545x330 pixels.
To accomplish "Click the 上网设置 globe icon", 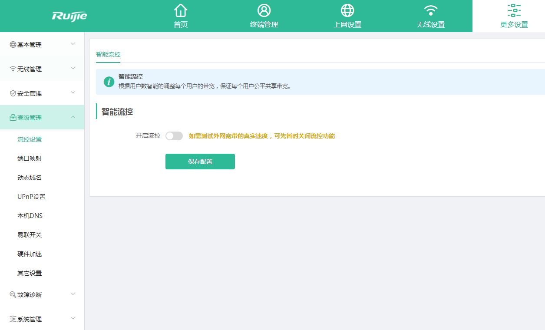I will (x=347, y=10).
